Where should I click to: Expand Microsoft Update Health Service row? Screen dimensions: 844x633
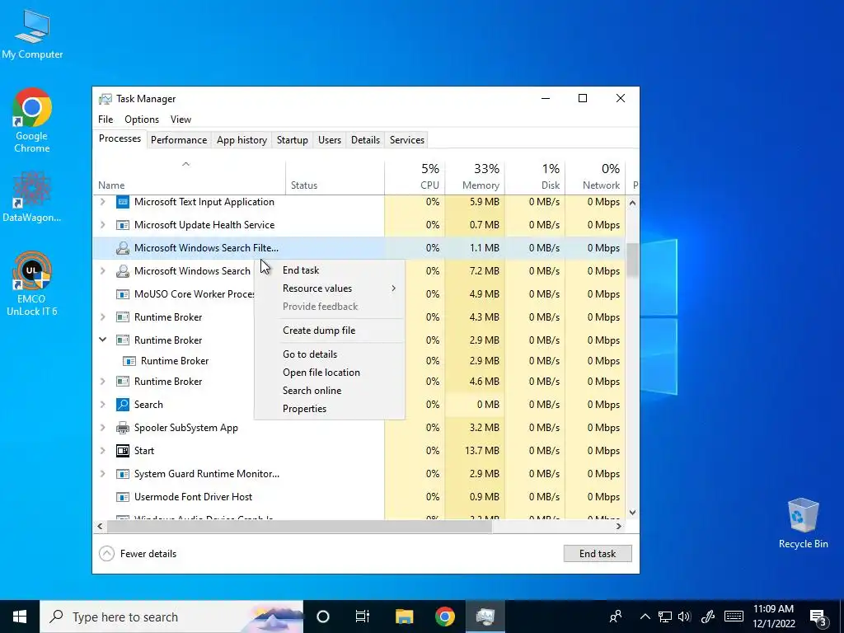[103, 225]
